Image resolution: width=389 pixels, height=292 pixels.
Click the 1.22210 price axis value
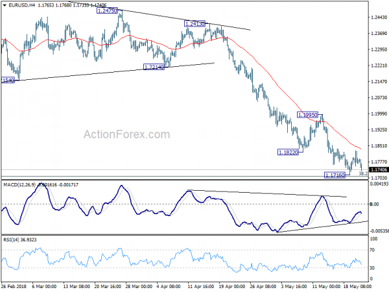coord(379,66)
